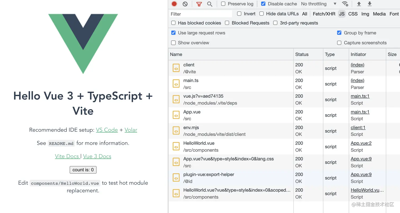Open the No throttling dropdown
Viewport: 400px width, 213px height.
coord(319,4)
